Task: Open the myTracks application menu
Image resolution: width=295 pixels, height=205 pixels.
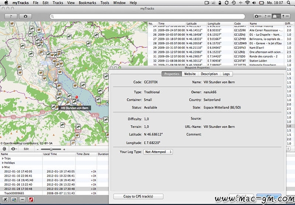Action: (x=20, y=2)
